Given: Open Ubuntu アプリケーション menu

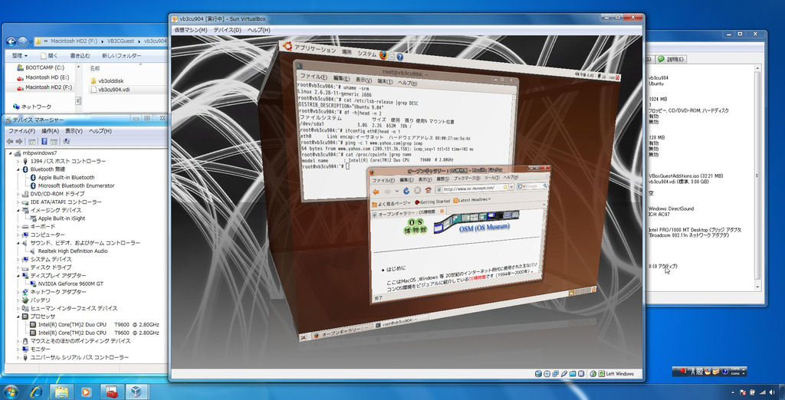Looking at the screenshot, I should (315, 48).
